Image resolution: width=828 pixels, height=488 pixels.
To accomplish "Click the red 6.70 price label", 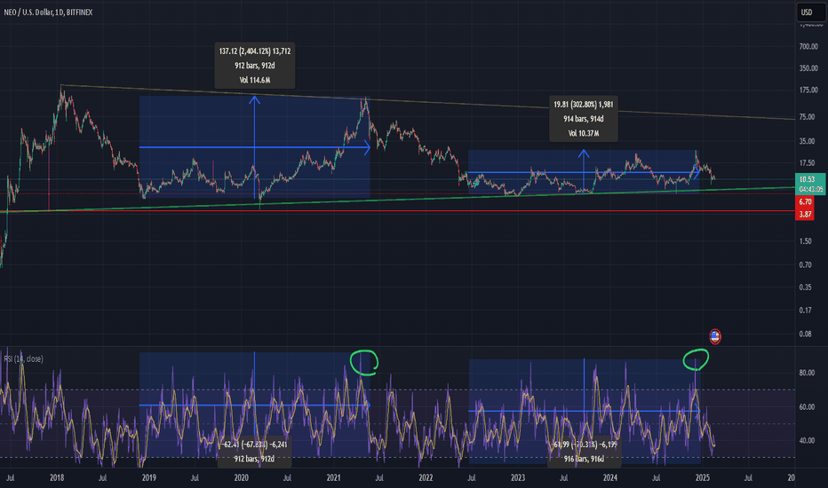I will coord(805,202).
